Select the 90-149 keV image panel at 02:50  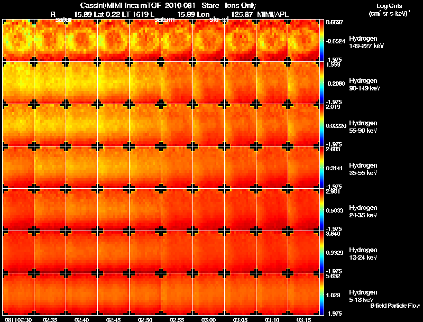145,83
